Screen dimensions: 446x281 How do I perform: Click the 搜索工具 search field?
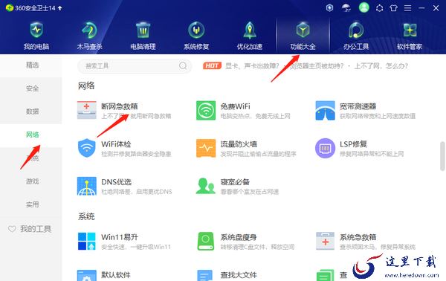click(135, 66)
